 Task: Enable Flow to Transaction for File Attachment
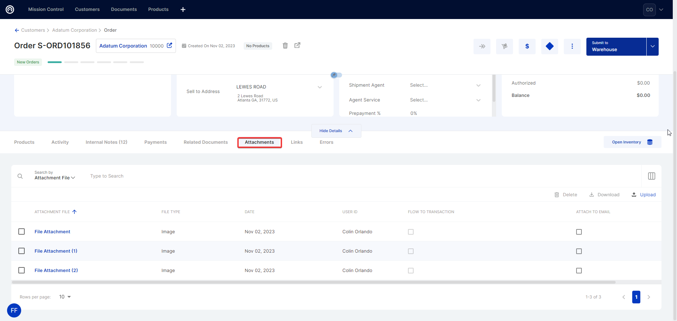coord(411,232)
